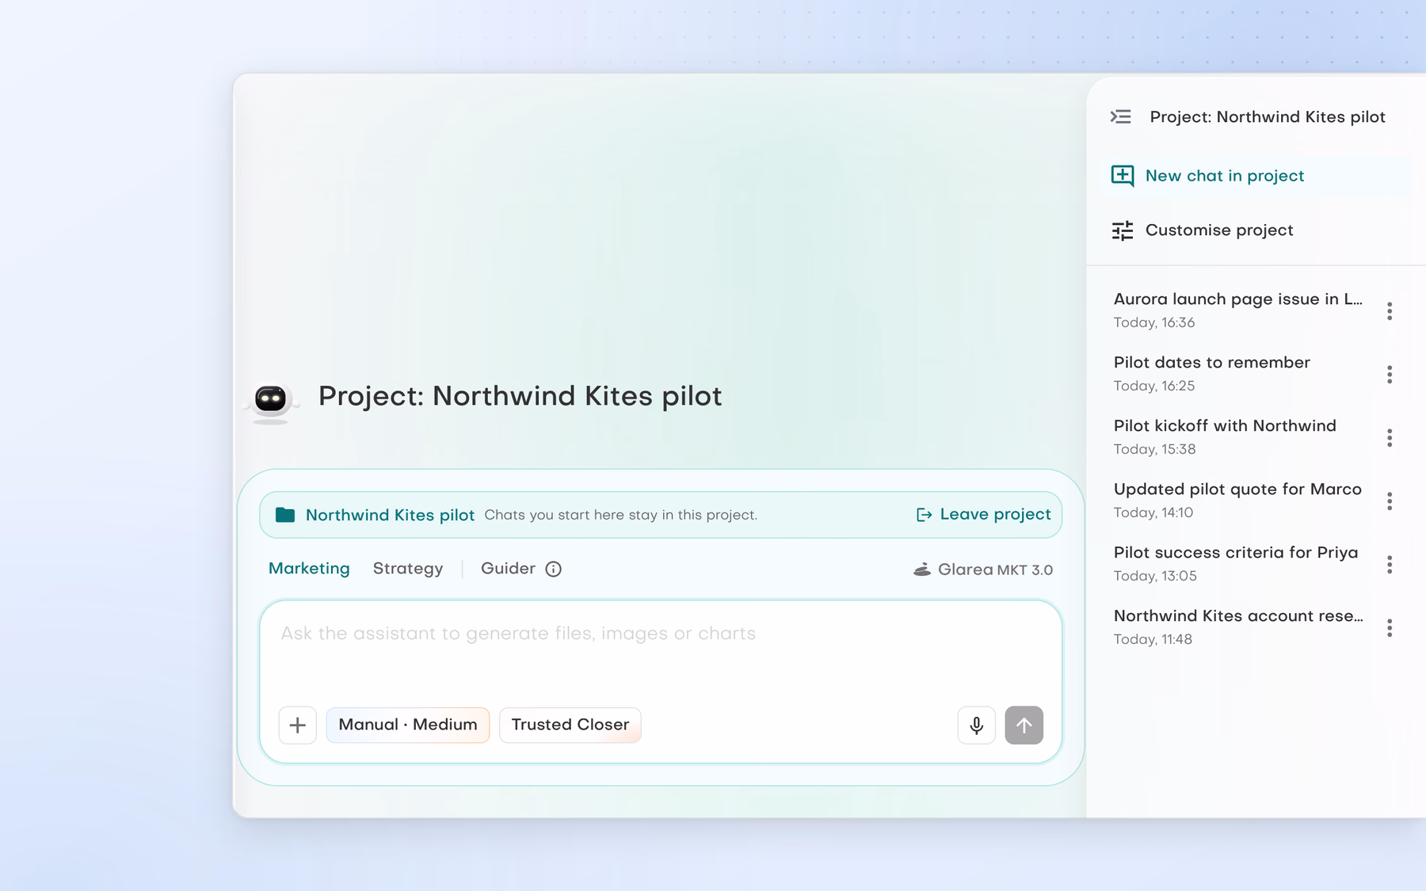Open the Trusted Closer persona selector

coord(570,725)
